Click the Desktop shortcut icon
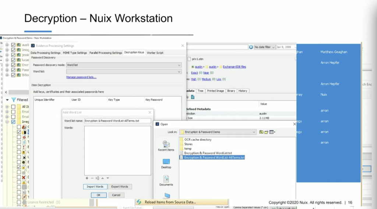The image size is (377, 209). coord(166,161)
